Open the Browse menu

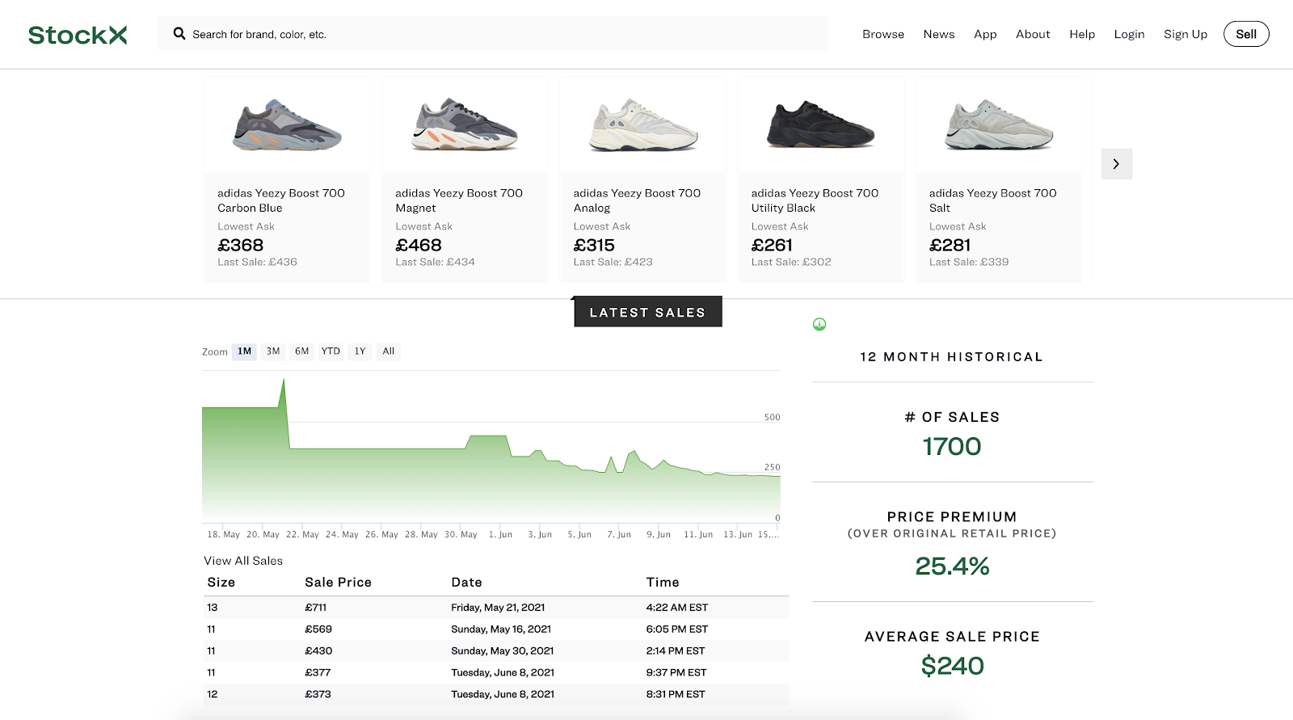(x=883, y=34)
